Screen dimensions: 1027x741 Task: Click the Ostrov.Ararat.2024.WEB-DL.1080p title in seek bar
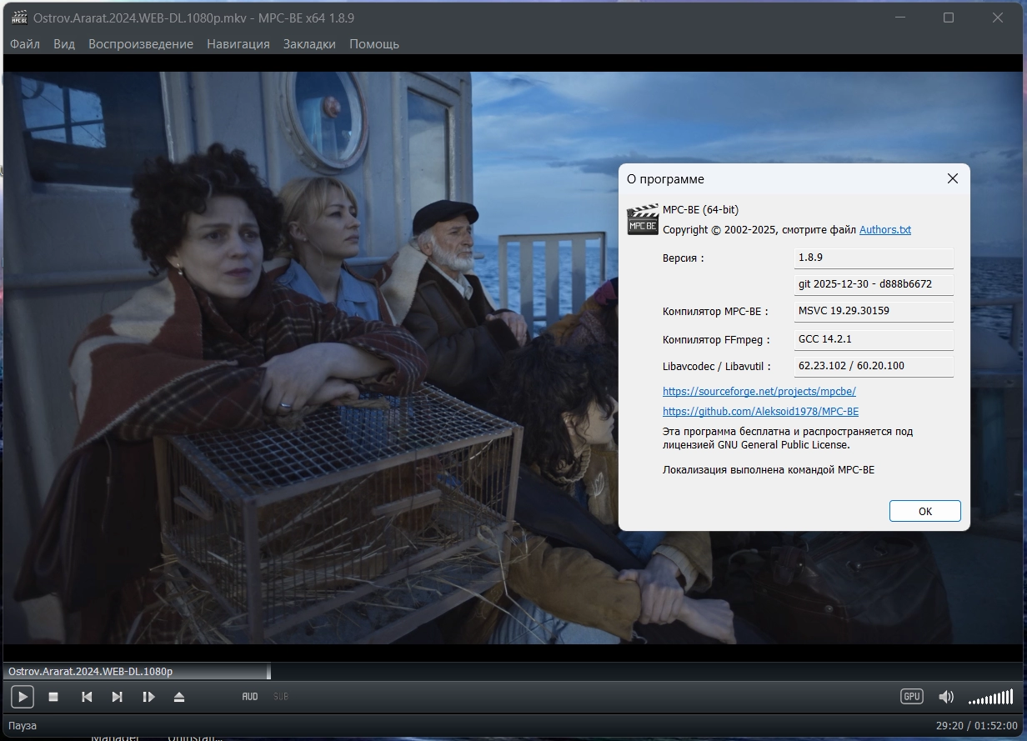[90, 671]
